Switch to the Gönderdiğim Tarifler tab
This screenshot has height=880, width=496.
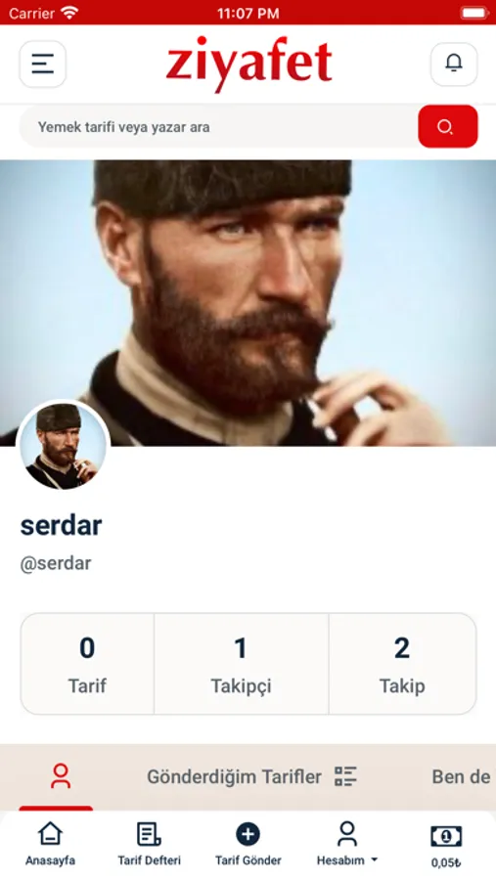click(234, 776)
